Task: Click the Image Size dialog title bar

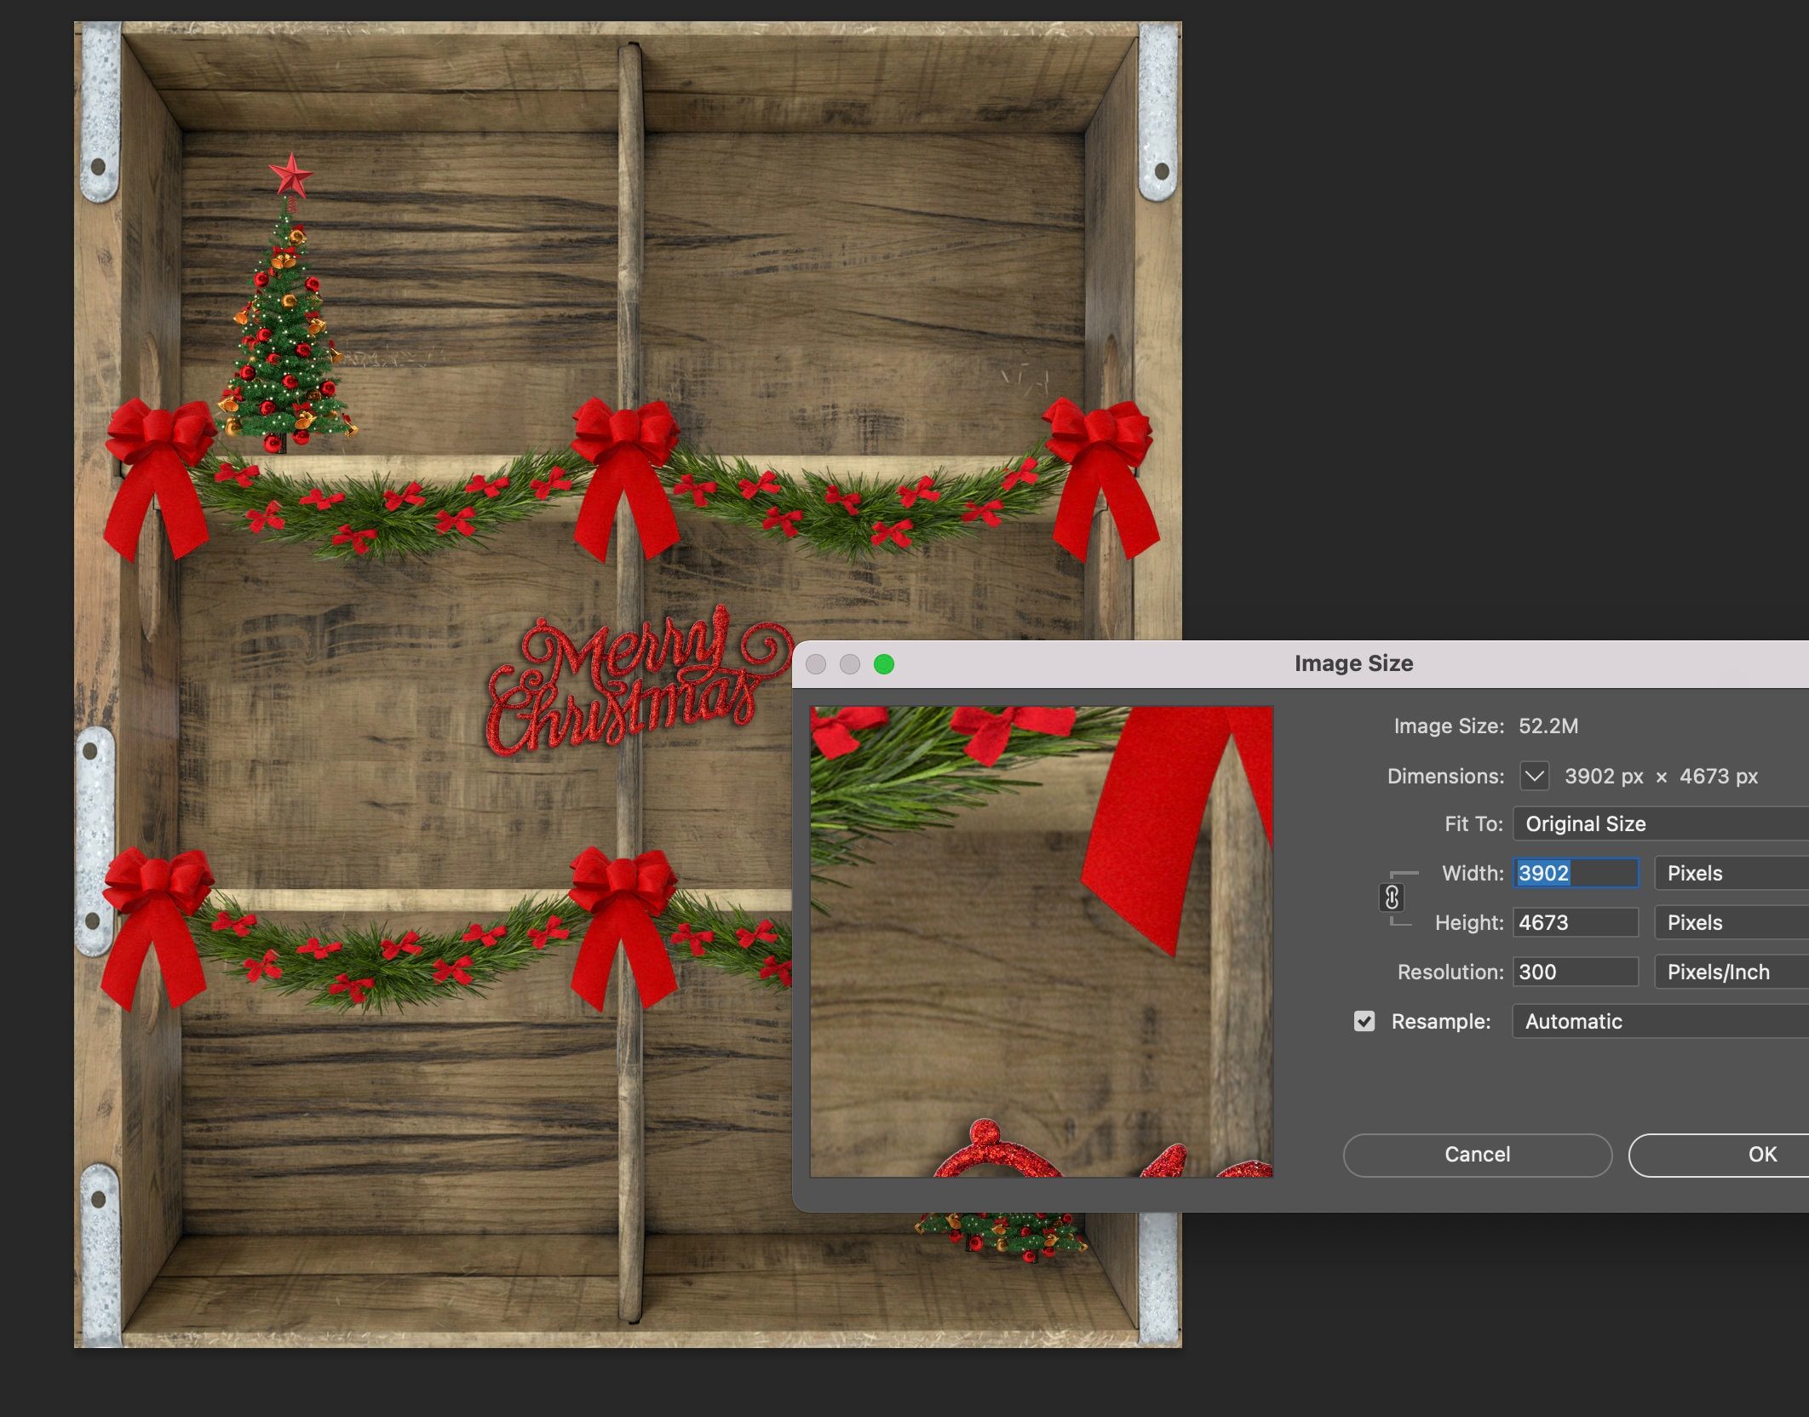Action: pyautogui.click(x=1354, y=663)
